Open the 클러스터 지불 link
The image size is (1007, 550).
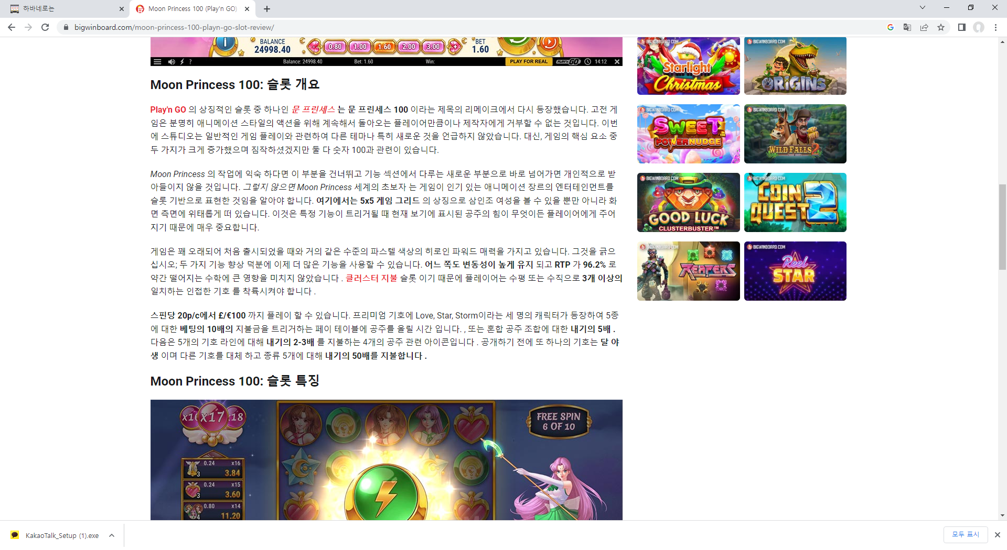tap(371, 278)
